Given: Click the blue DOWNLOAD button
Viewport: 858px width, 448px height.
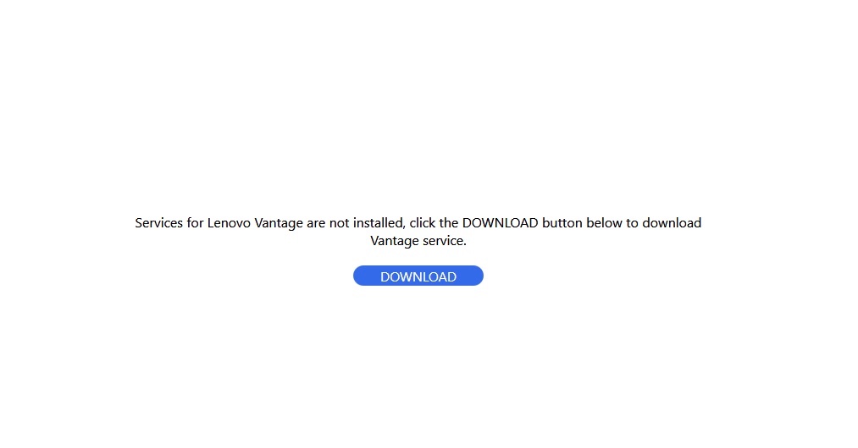Looking at the screenshot, I should point(418,276).
